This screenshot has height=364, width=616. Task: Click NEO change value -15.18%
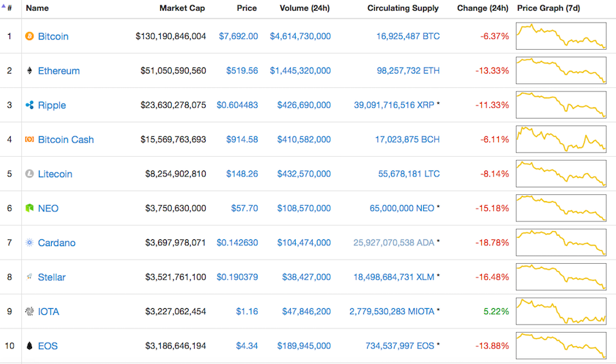[492, 209]
